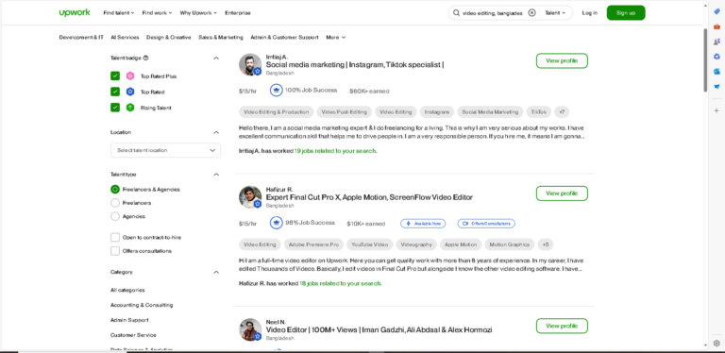Select the Accounting & Consulting category
The width and height of the screenshot is (725, 353).
pos(142,305)
